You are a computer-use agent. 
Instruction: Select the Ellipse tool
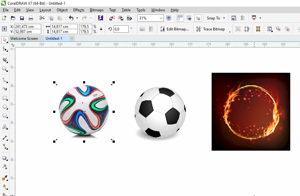[x=4, y=107]
